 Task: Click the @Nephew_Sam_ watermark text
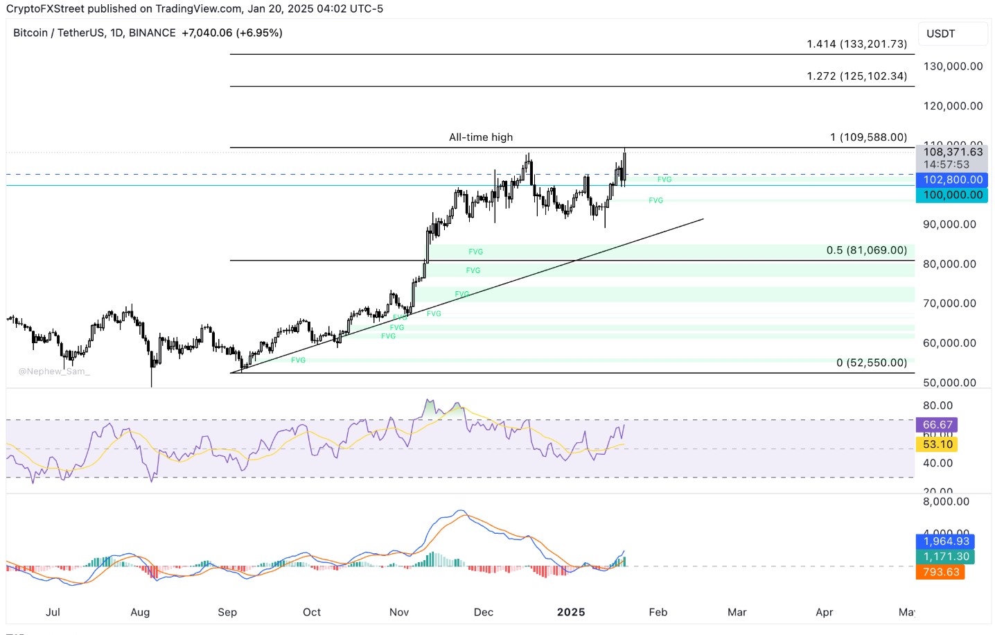point(54,372)
